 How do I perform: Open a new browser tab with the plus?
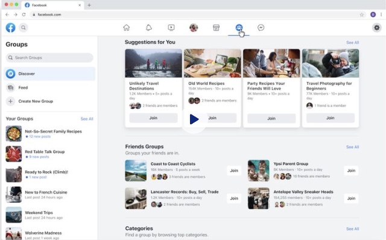click(x=89, y=5)
